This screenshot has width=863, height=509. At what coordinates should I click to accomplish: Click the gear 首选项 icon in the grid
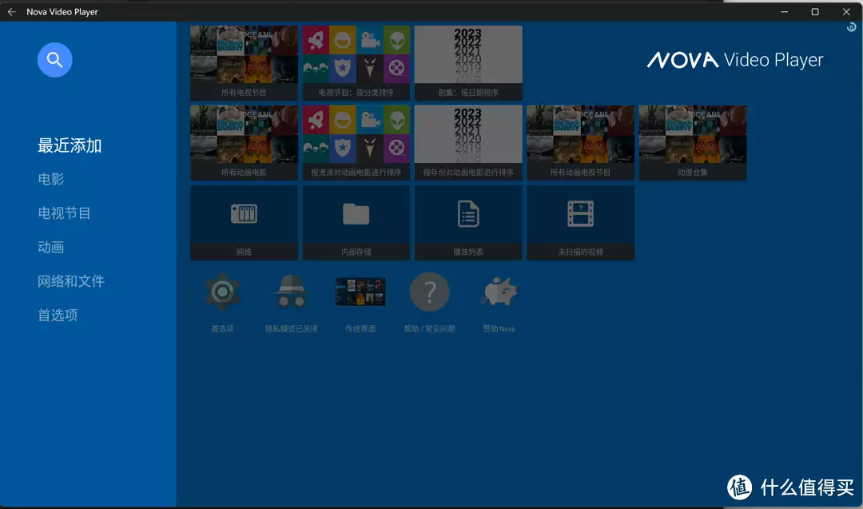(x=222, y=292)
